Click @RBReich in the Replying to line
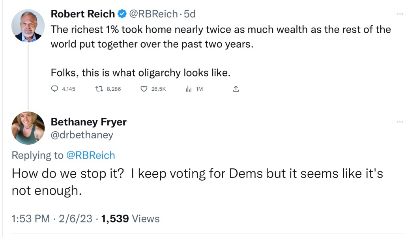The height and width of the screenshot is (237, 404). click(x=90, y=155)
